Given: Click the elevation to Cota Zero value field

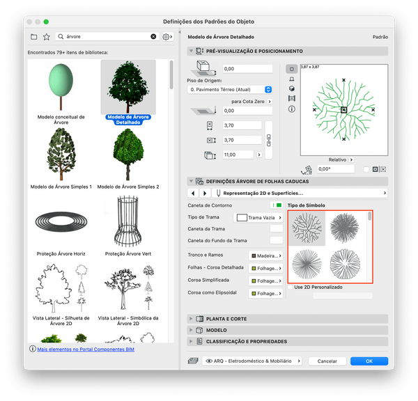Looking at the screenshot, I should click(247, 111).
